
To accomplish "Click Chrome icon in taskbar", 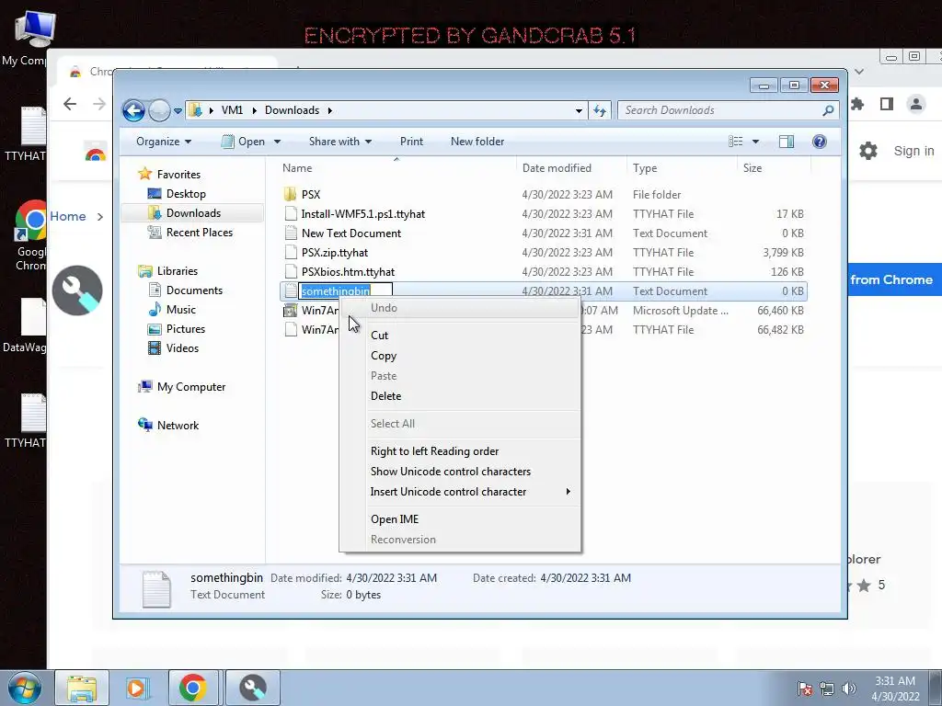I will [x=193, y=688].
